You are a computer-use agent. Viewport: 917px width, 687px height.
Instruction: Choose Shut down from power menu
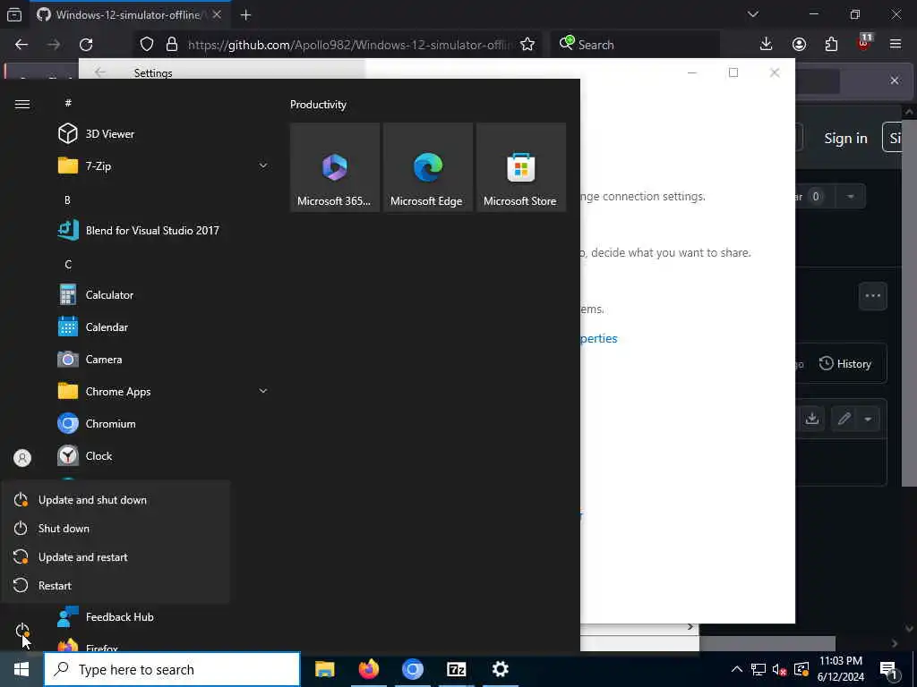tap(116, 528)
